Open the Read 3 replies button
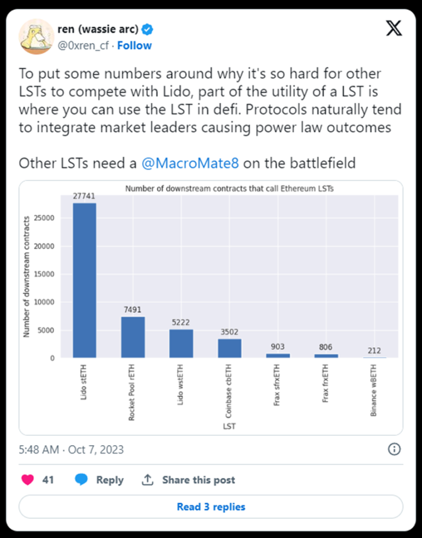422x538 pixels. coord(211,507)
